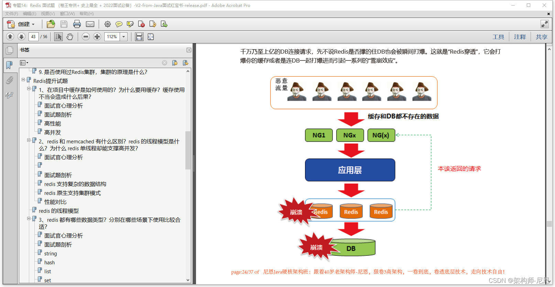Open the gear settings icon in toolbar
This screenshot has height=287, width=555.
coord(108,24)
